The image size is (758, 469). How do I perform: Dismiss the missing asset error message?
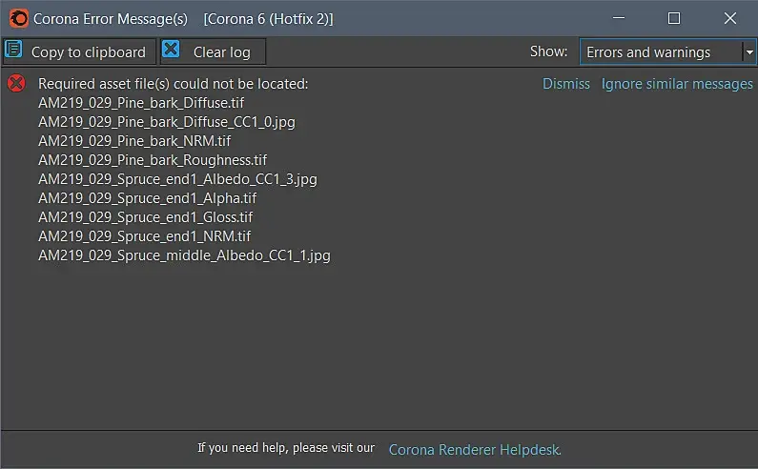pyautogui.click(x=566, y=84)
